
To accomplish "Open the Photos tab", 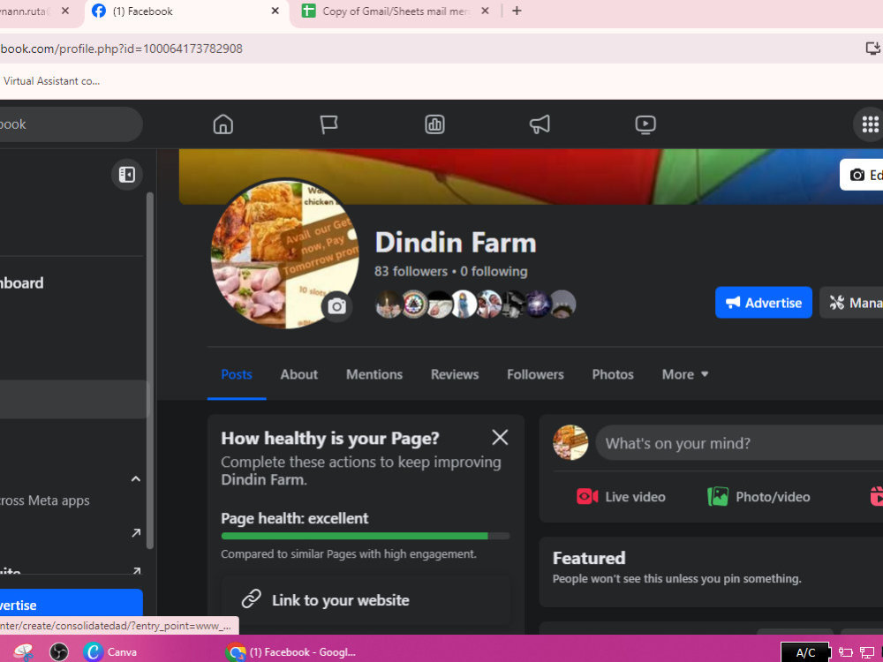I will tap(613, 374).
